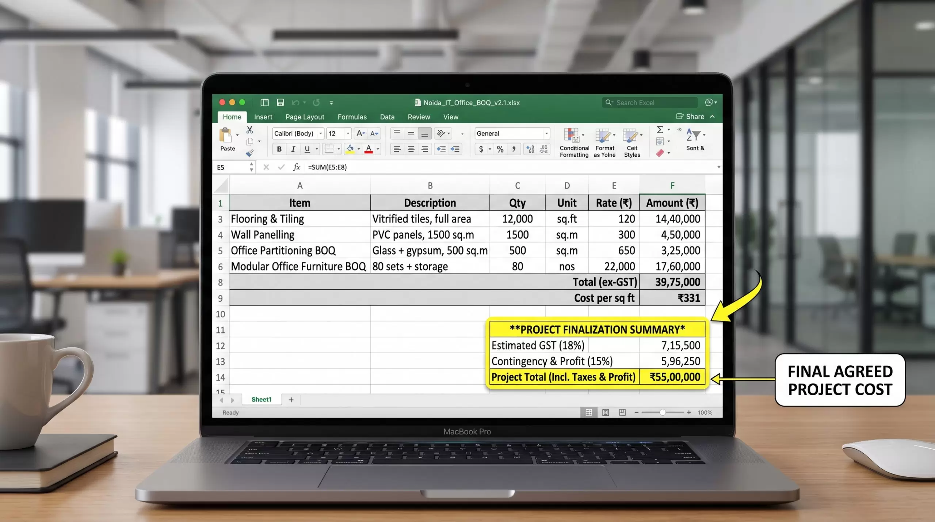The width and height of the screenshot is (935, 522).
Task: Toggle Bold formatting
Action: (279, 149)
